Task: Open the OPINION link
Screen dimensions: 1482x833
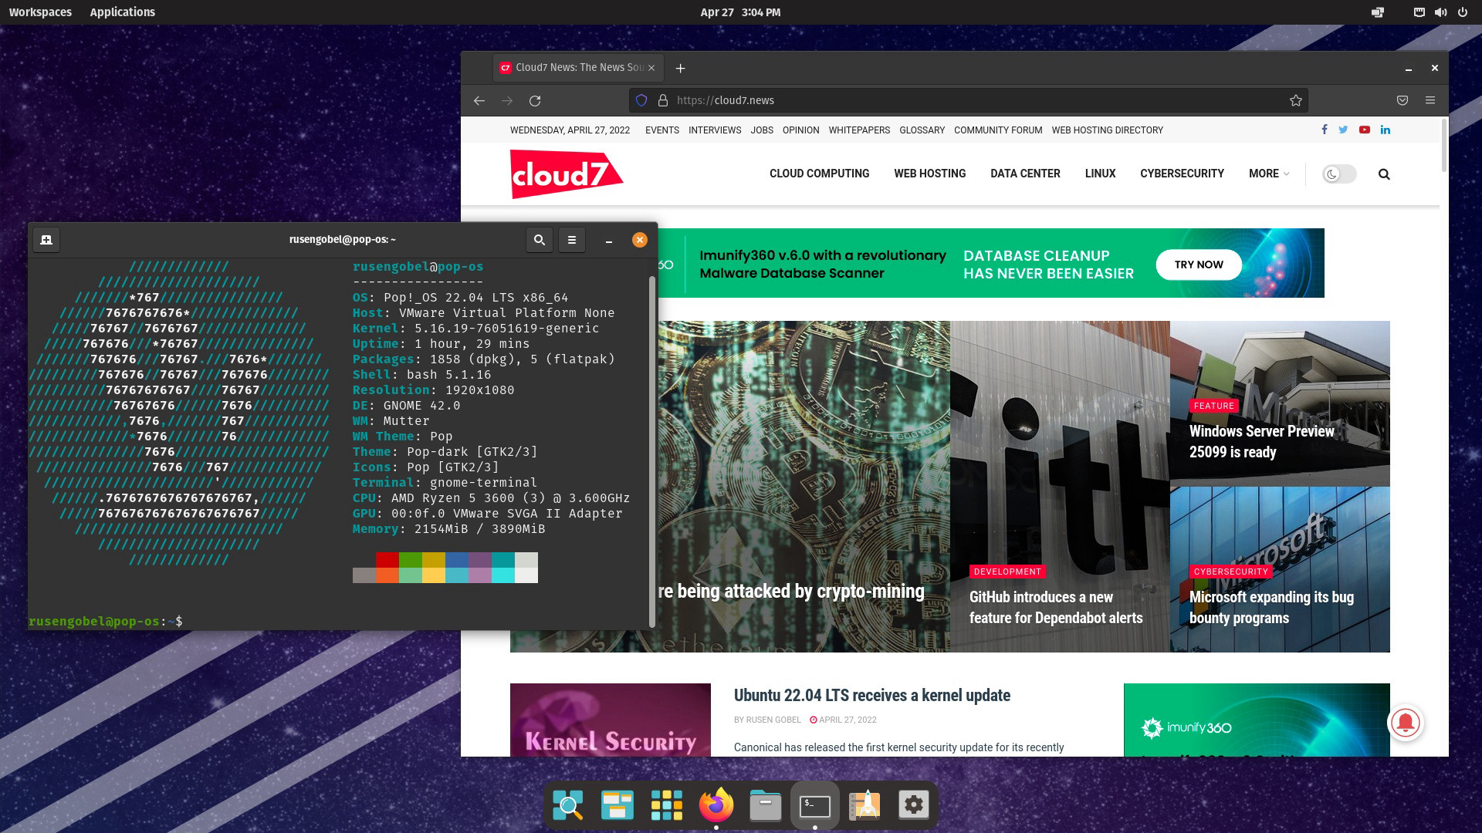Action: tap(800, 130)
